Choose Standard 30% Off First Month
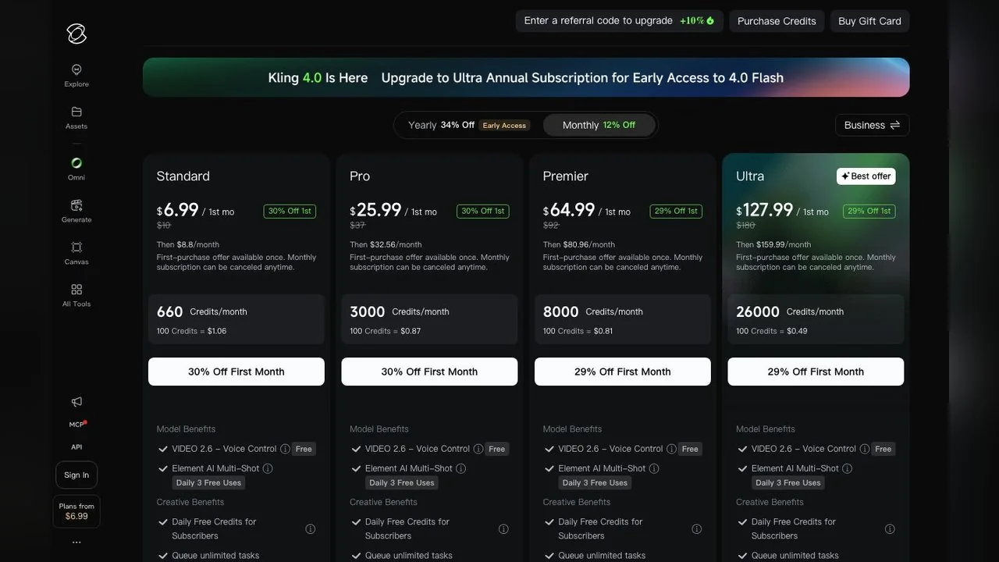This screenshot has width=999, height=562. (236, 372)
